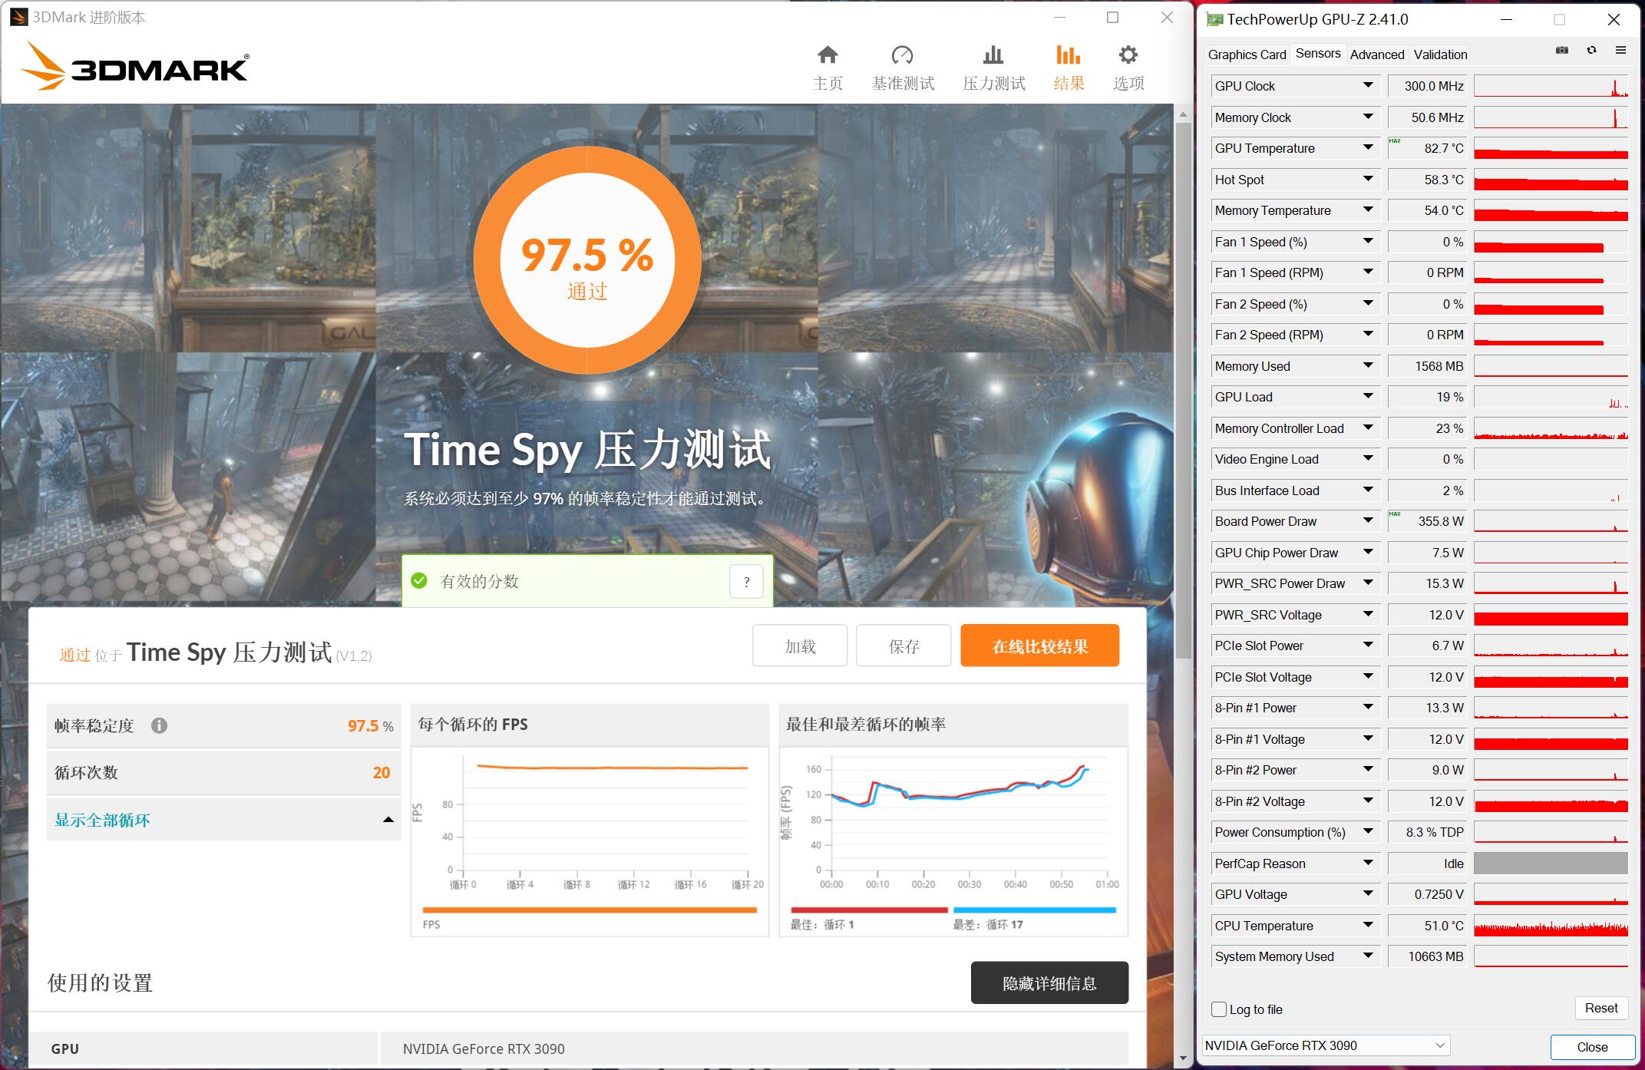Take a screenshot with GPU-Z camera icon
Image resolution: width=1645 pixels, height=1070 pixels.
click(1561, 49)
